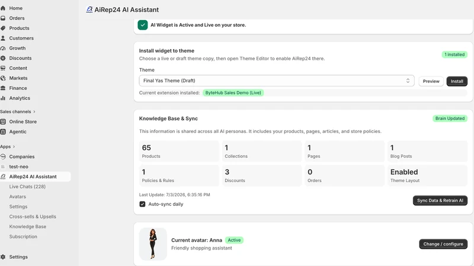Click the Blog Posts stat card

[427, 151]
